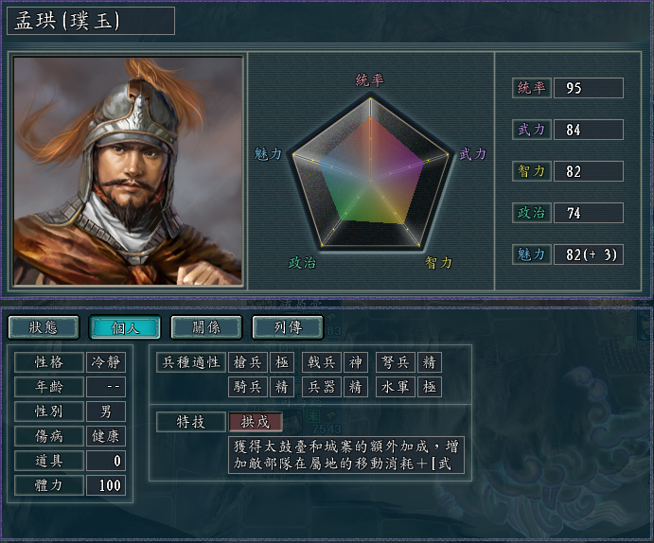Switch to the 關係 tab

coord(206,327)
